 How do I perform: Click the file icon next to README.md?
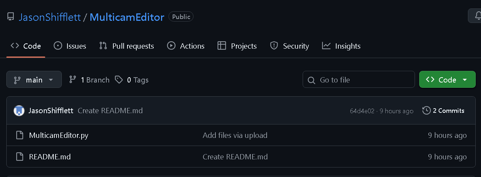click(20, 157)
